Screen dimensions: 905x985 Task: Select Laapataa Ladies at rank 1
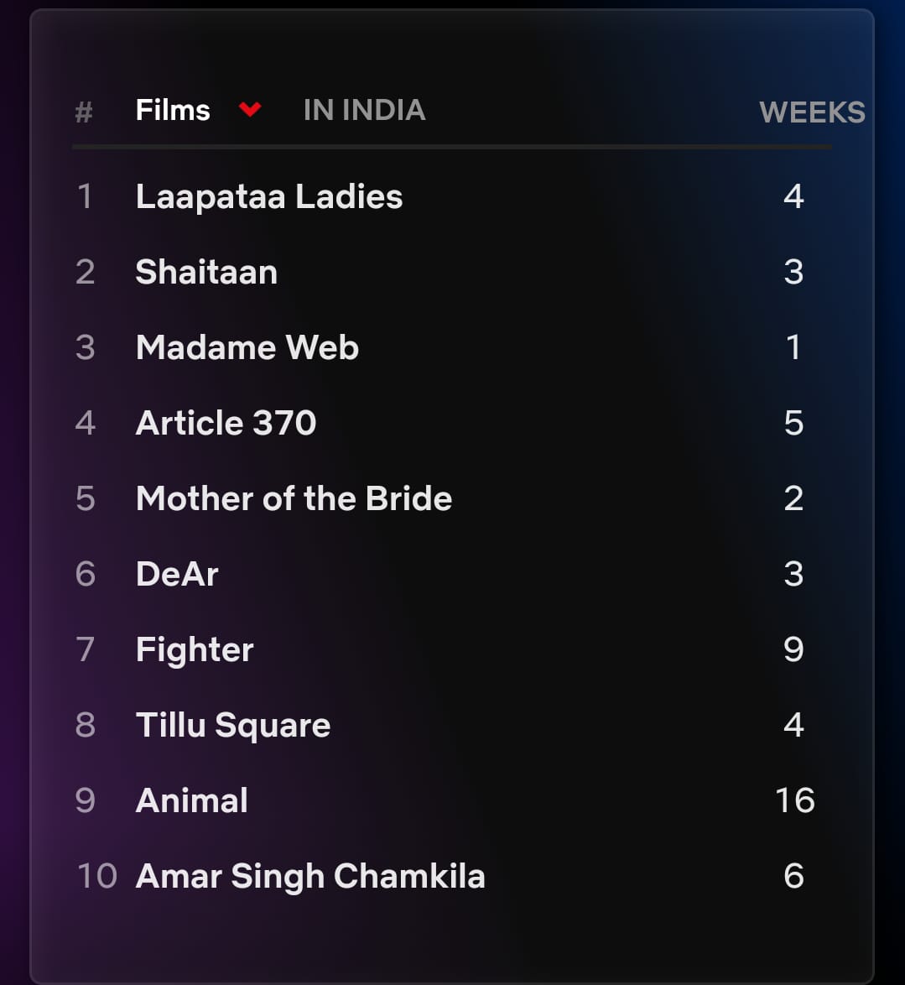(x=269, y=196)
